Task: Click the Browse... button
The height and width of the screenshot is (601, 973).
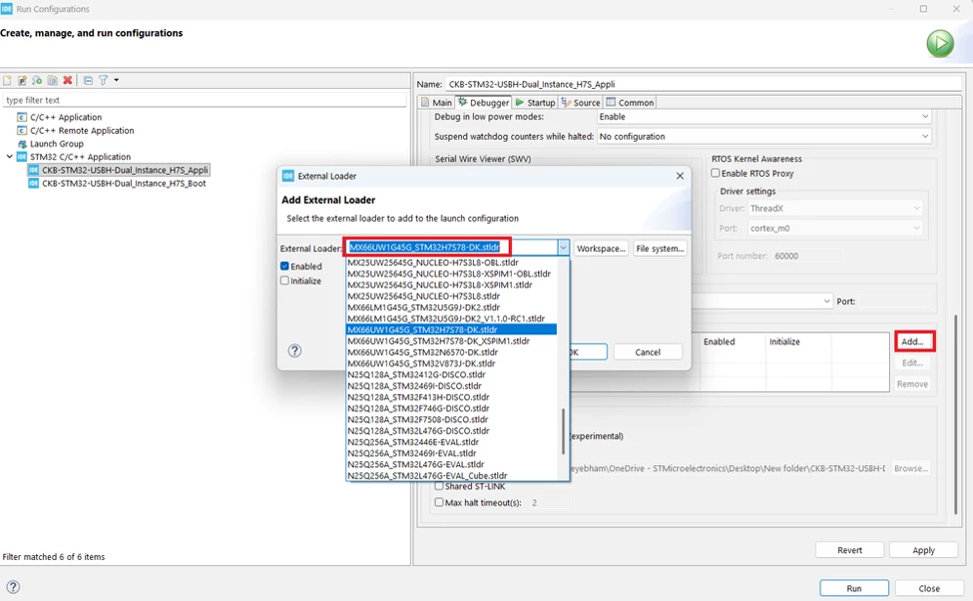Action: 911,468
